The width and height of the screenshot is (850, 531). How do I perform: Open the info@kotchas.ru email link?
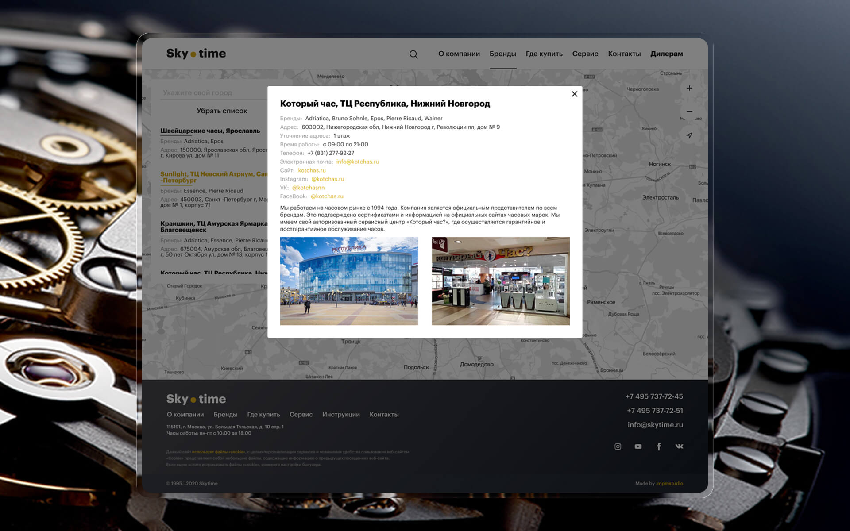pos(358,162)
